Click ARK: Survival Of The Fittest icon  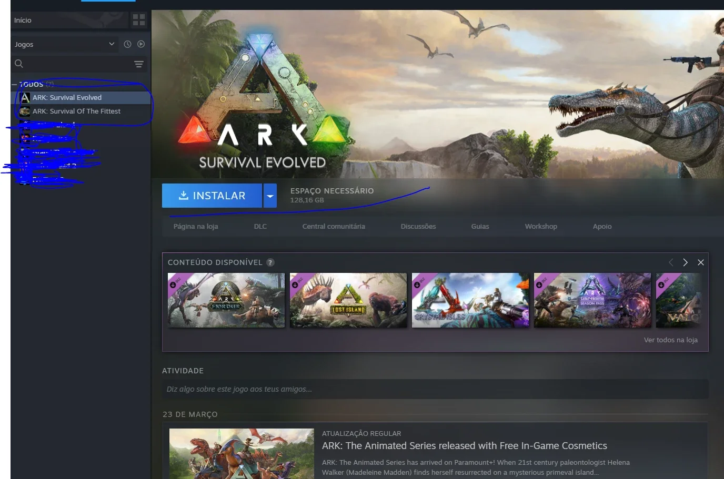[x=25, y=111]
